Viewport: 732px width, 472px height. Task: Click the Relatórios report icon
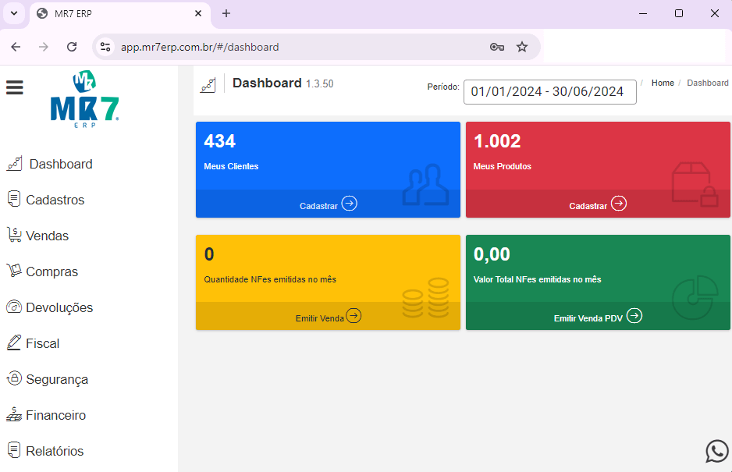click(14, 450)
